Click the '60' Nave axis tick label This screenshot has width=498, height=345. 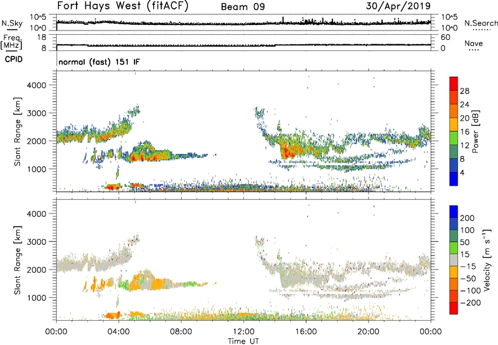coord(445,37)
